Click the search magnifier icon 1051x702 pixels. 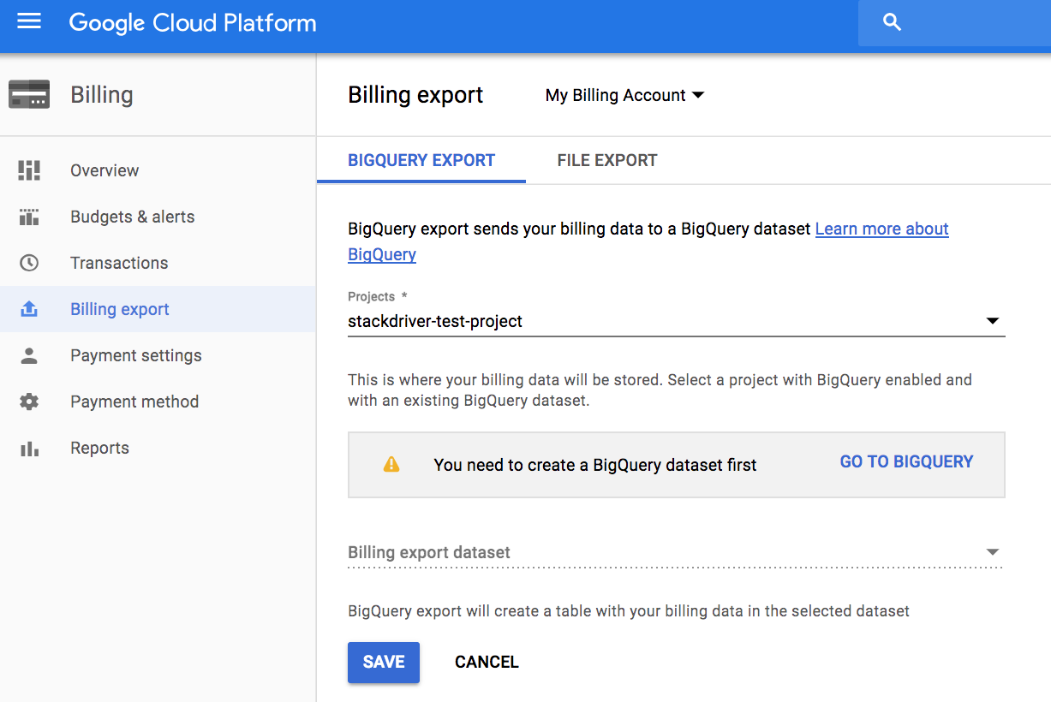coord(892,22)
